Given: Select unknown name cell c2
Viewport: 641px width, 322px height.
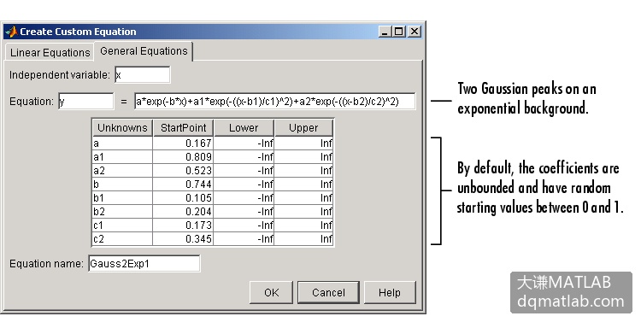Looking at the screenshot, I should tap(122, 239).
